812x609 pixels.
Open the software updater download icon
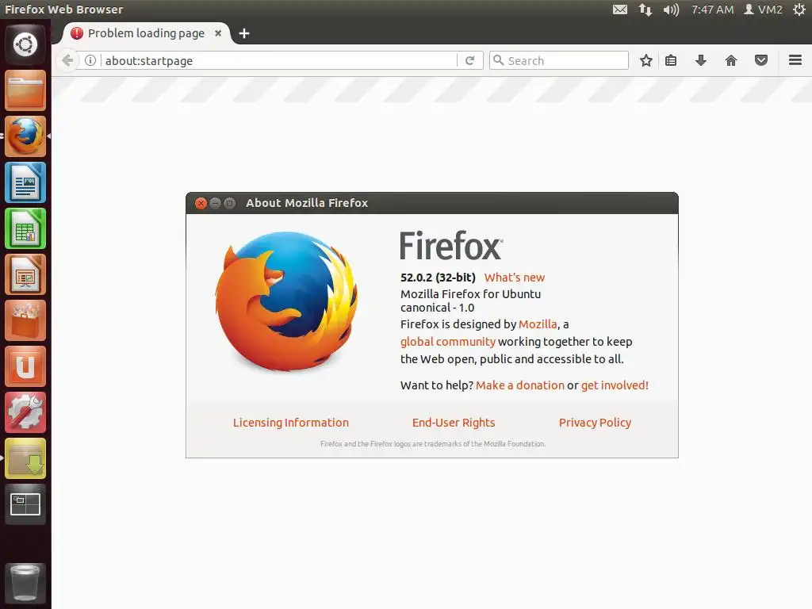25,458
